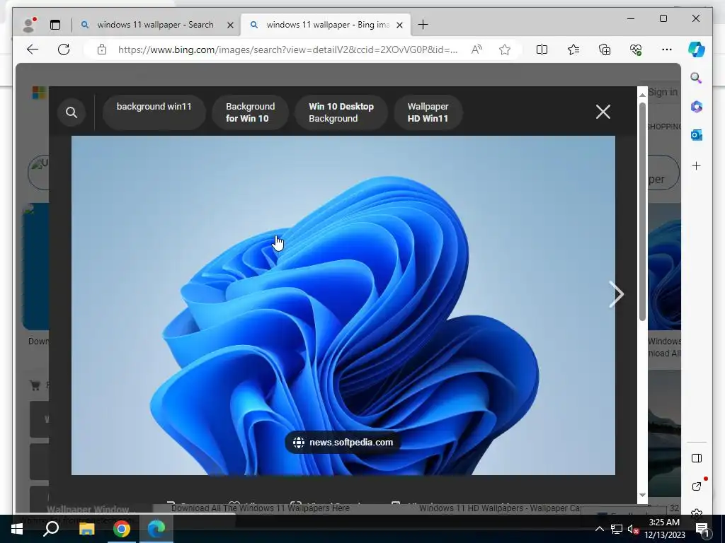
Task: Close the image detail viewer
Action: [x=603, y=112]
